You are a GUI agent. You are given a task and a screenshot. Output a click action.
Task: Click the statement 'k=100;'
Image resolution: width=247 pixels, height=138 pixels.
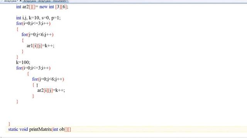pyautogui.click(x=23, y=62)
